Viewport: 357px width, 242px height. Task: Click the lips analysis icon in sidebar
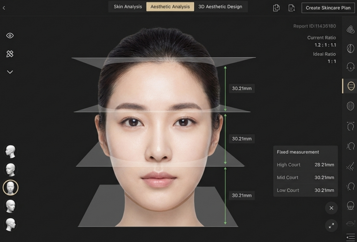pyautogui.click(x=351, y=223)
